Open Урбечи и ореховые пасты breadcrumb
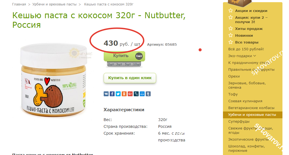Screen dimensions: 289x155 (x=54, y=4)
